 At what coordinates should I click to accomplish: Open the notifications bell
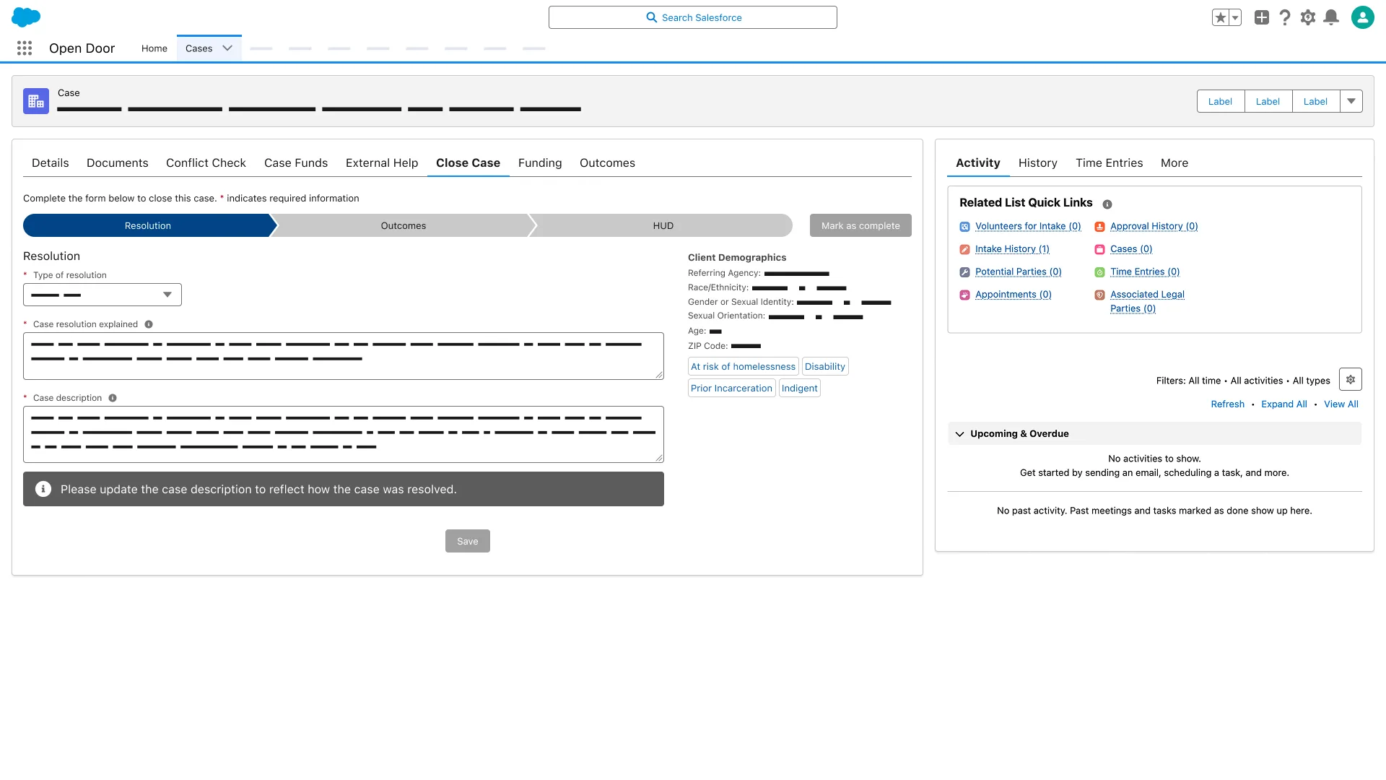click(x=1331, y=17)
